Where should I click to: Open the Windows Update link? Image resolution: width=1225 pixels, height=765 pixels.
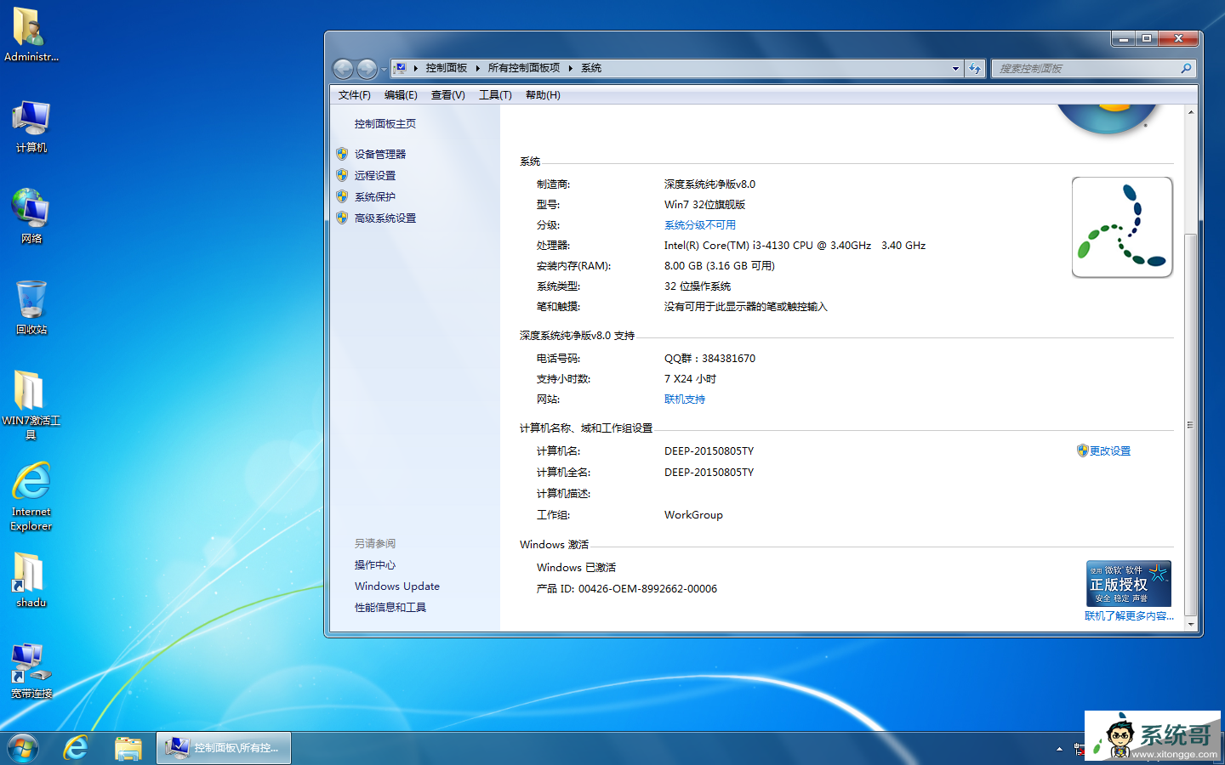[x=397, y=586]
